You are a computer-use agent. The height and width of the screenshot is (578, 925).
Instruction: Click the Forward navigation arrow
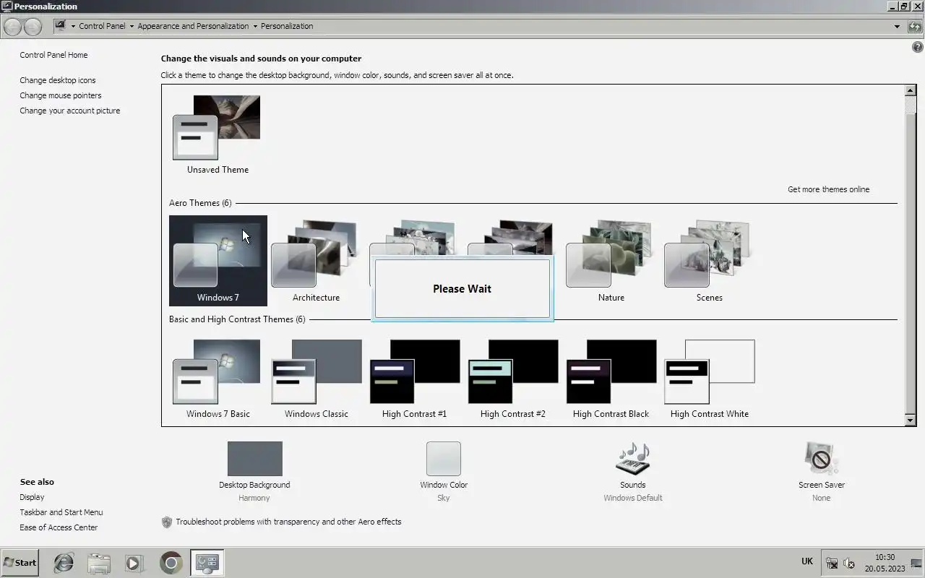33,27
